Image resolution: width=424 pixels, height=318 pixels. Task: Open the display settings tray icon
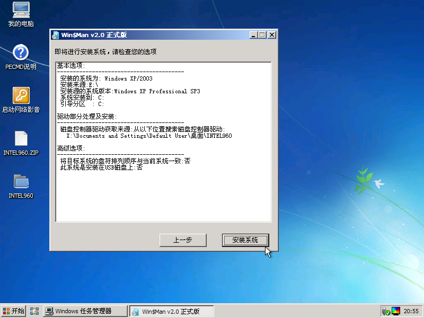click(396, 311)
